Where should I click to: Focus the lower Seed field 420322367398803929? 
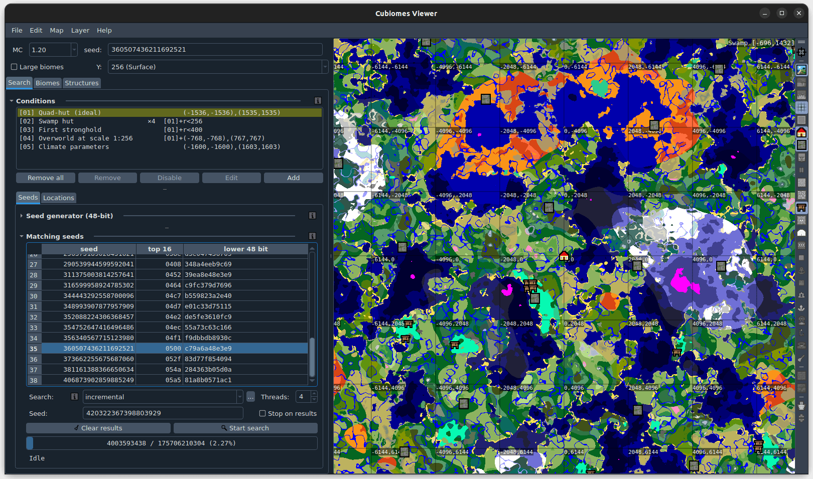tap(163, 413)
